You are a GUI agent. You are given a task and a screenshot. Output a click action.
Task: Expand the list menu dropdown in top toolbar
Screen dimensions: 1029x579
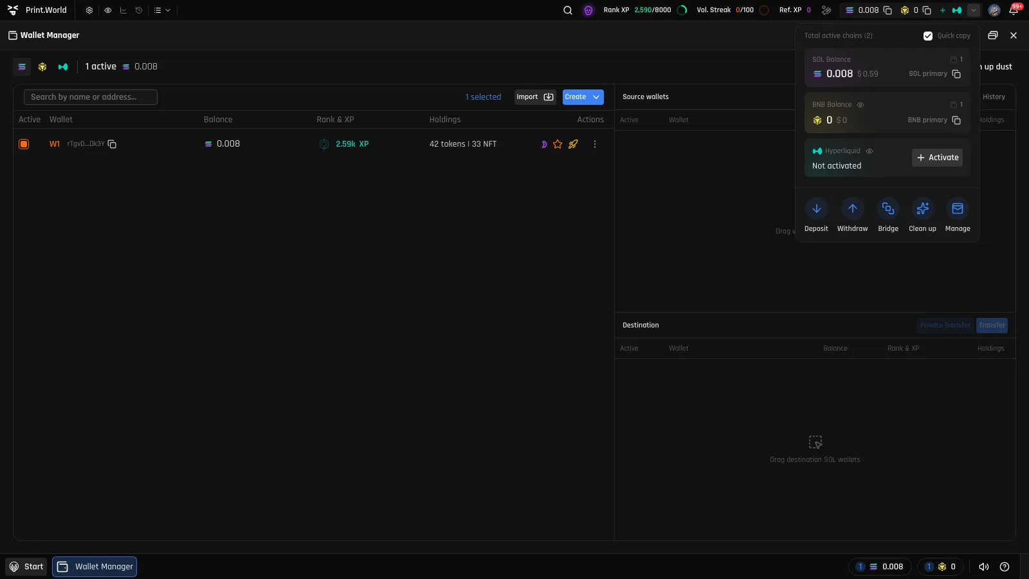(162, 10)
